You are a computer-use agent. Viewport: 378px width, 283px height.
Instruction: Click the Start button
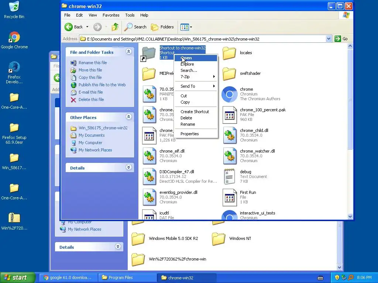click(x=17, y=277)
